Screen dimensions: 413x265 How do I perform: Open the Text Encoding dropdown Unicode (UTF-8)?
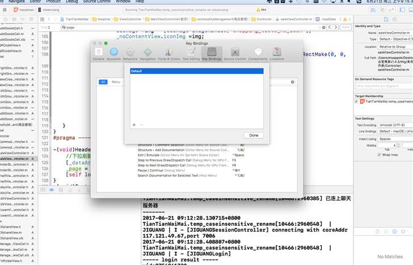pos(395,125)
